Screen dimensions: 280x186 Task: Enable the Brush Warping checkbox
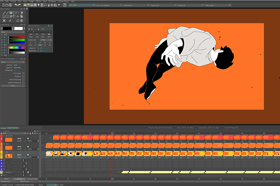point(23,79)
